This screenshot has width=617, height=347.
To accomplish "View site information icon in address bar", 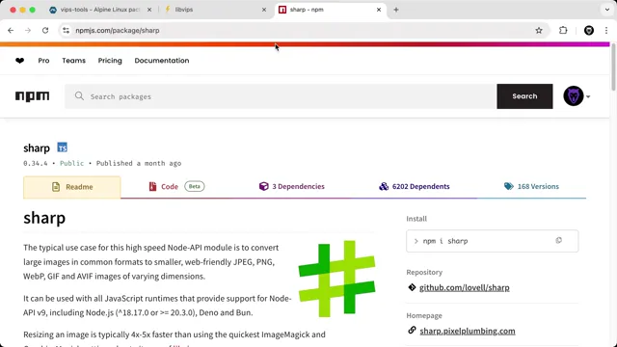I will [66, 30].
